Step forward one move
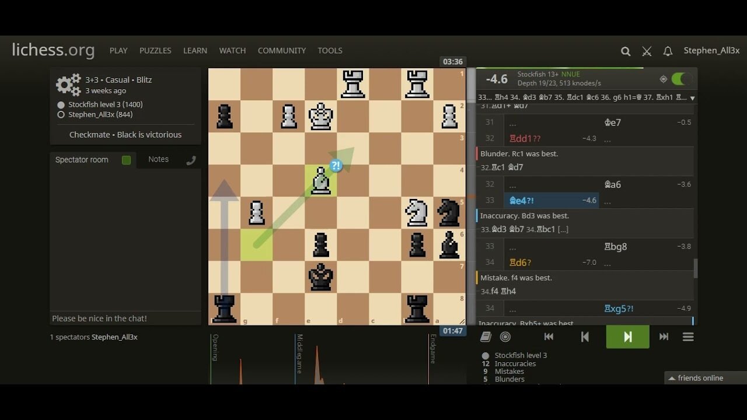Screen dimensions: 747x420 click(x=628, y=337)
